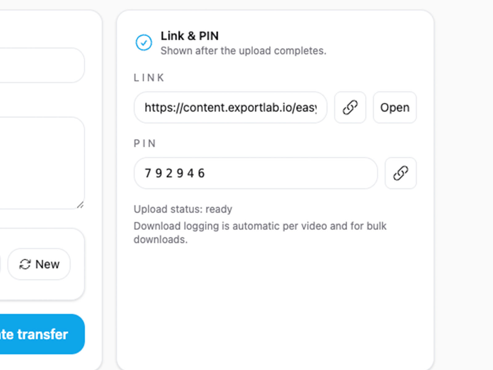Copy the transfer link with the chain icon

tap(350, 108)
